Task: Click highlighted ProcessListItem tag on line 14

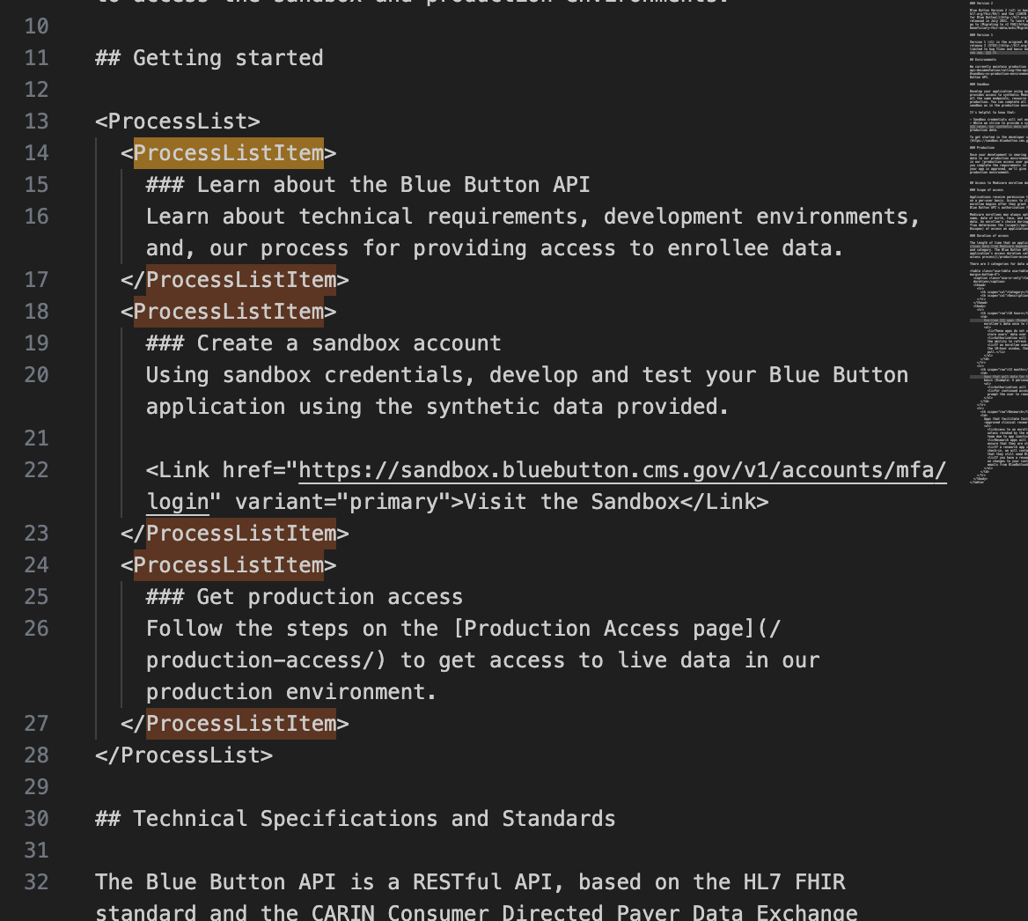Action: click(x=228, y=153)
